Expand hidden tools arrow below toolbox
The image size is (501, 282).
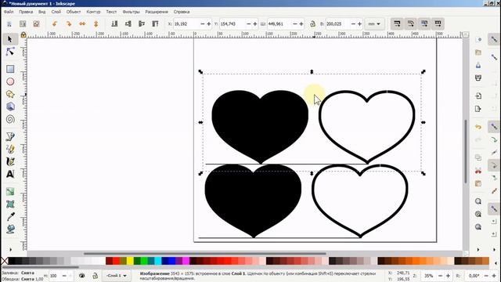click(x=10, y=249)
